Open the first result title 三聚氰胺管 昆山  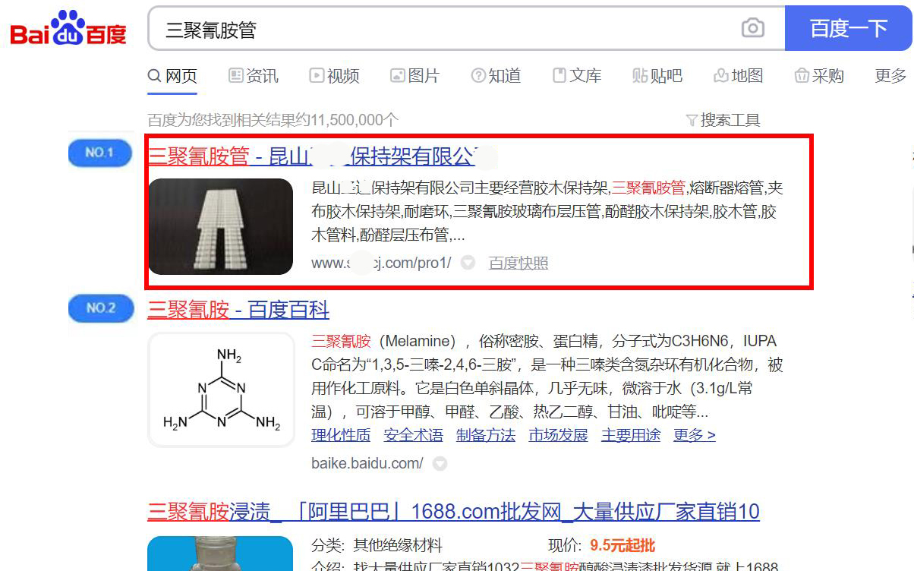(312, 156)
